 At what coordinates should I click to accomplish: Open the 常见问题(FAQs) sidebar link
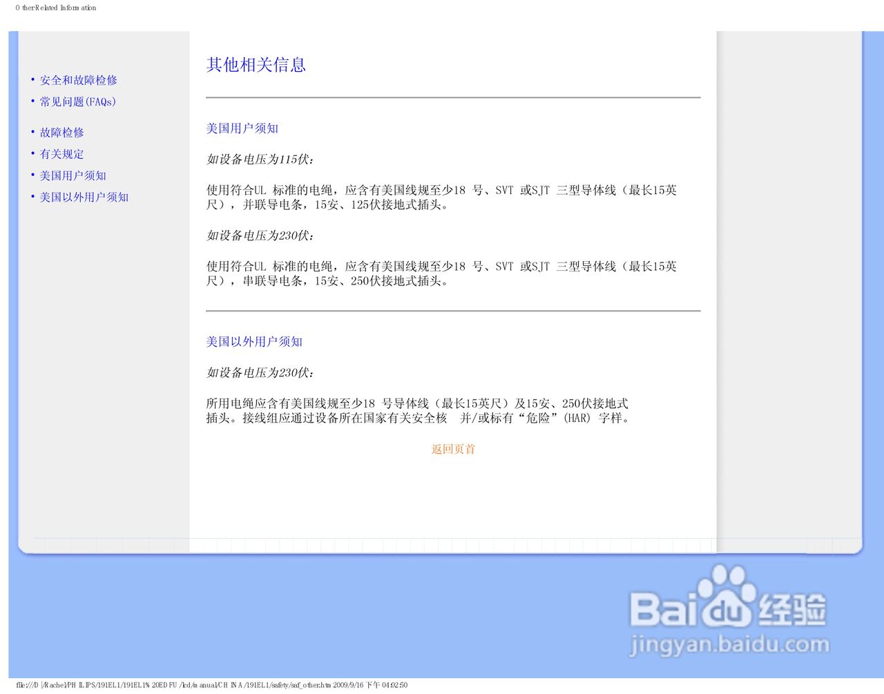point(78,102)
